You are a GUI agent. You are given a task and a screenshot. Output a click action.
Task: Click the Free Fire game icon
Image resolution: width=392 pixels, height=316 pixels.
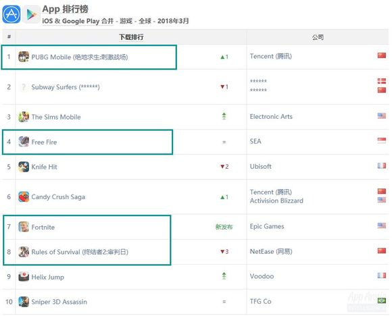click(24, 142)
